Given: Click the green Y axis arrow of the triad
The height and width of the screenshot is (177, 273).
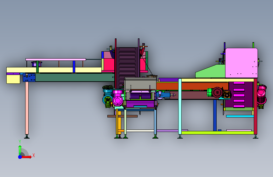Looking at the screenshot, I should point(20,150).
